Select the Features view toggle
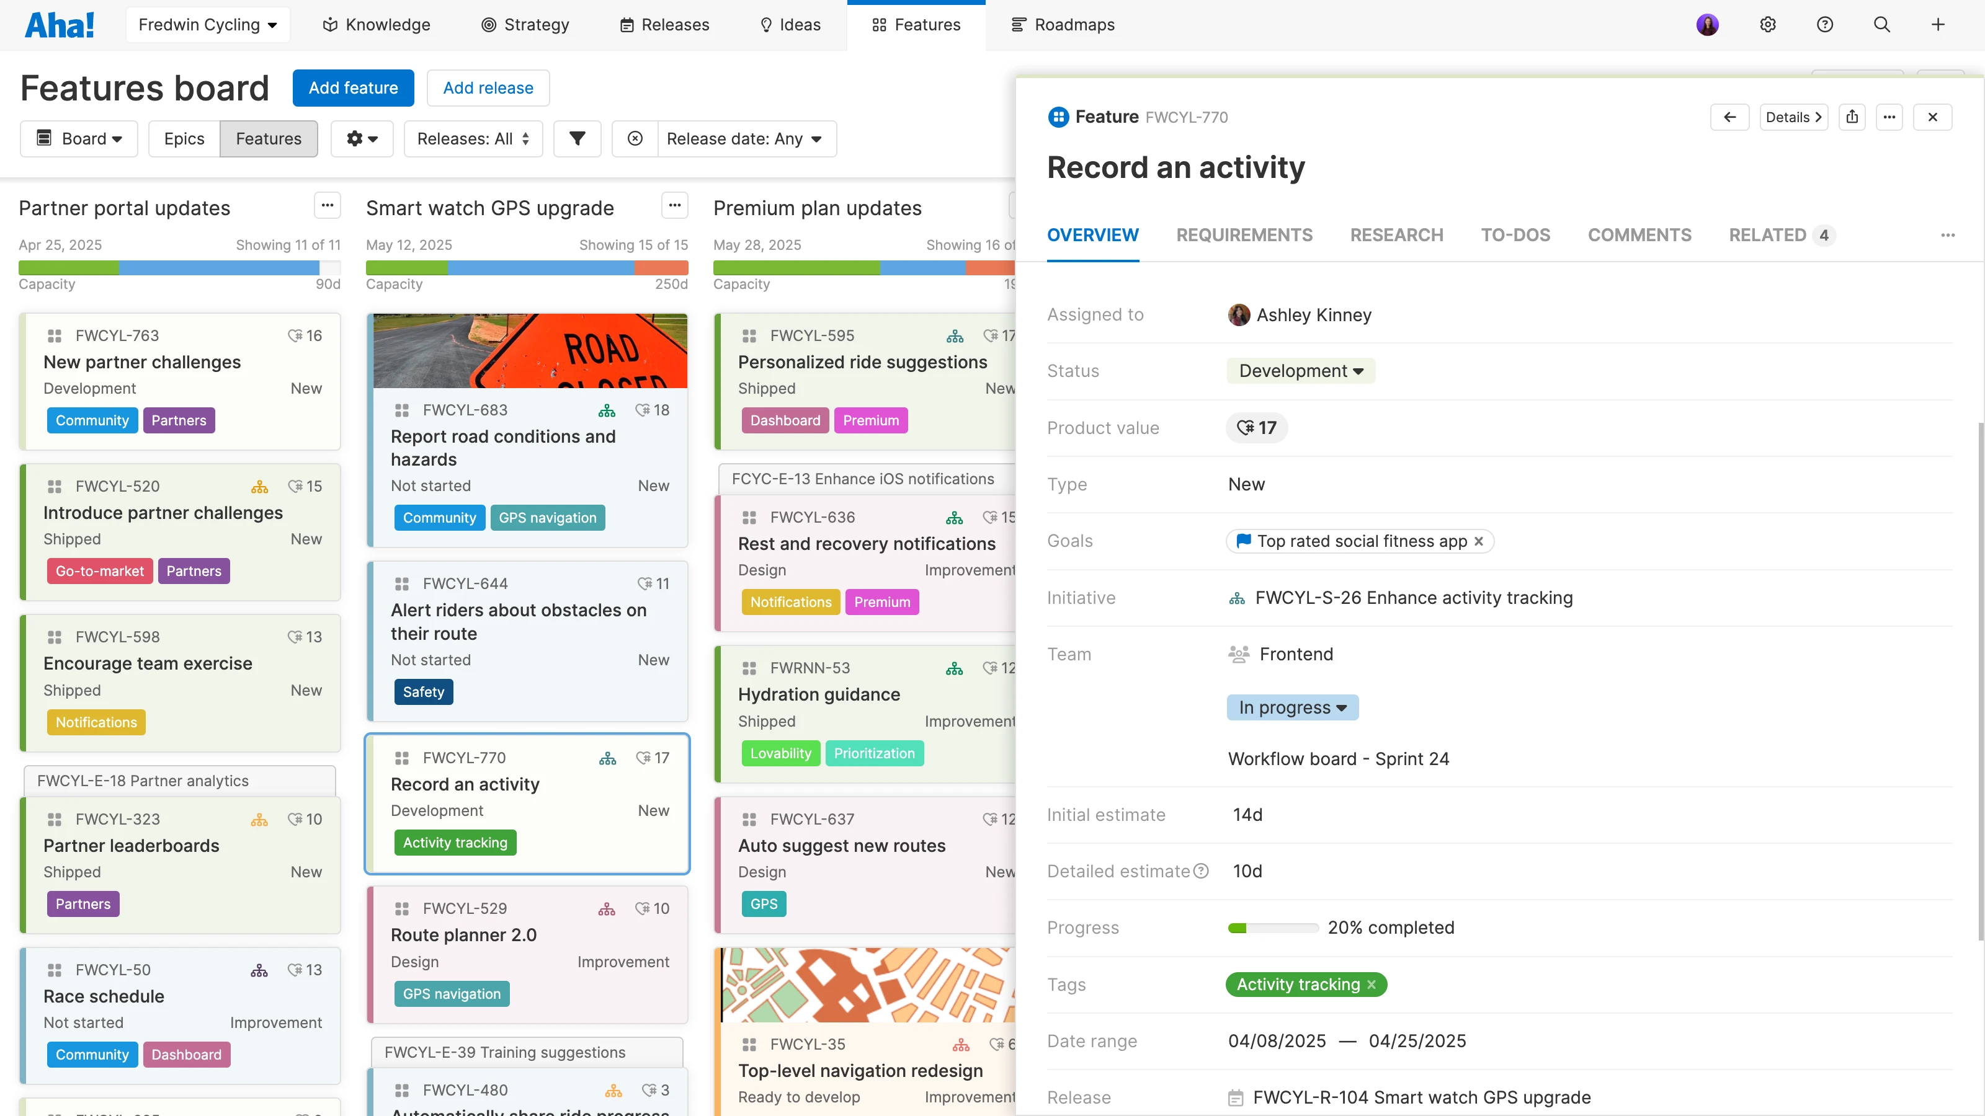The width and height of the screenshot is (1985, 1116). click(x=268, y=139)
